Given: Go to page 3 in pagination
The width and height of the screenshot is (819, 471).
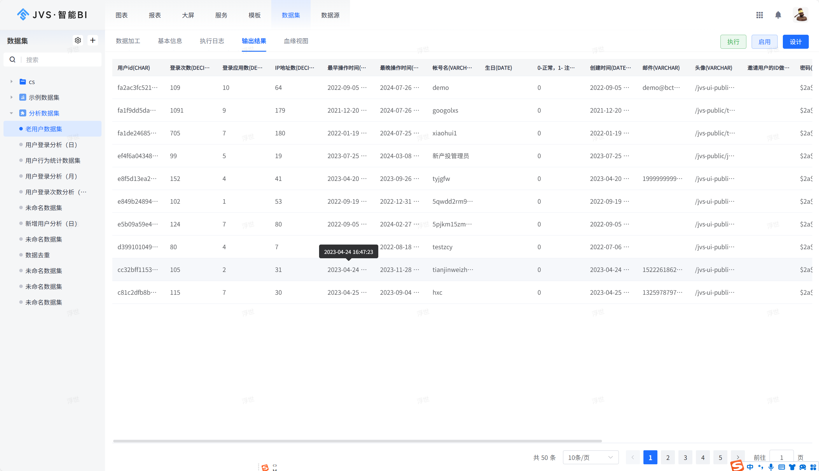Looking at the screenshot, I should pyautogui.click(x=685, y=457).
